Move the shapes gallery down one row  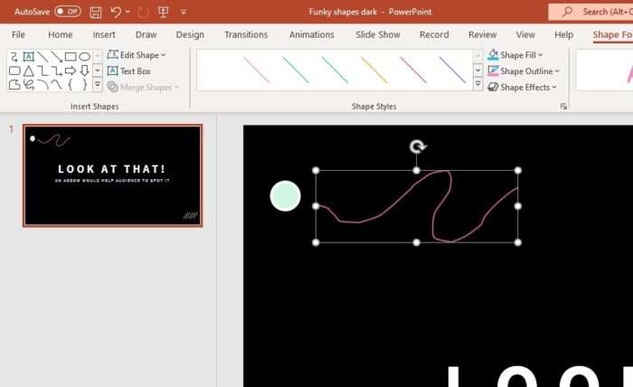(98, 71)
